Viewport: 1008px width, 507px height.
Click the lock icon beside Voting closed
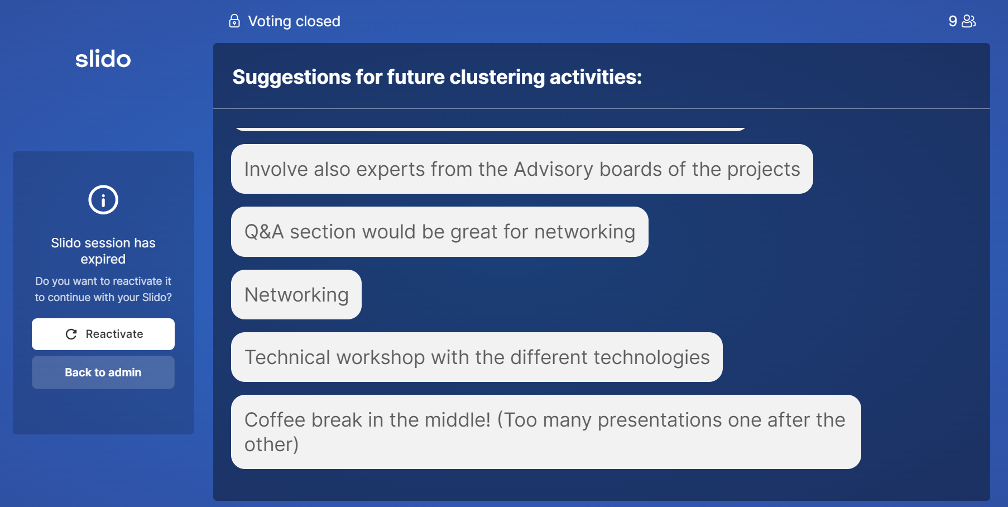(x=234, y=21)
